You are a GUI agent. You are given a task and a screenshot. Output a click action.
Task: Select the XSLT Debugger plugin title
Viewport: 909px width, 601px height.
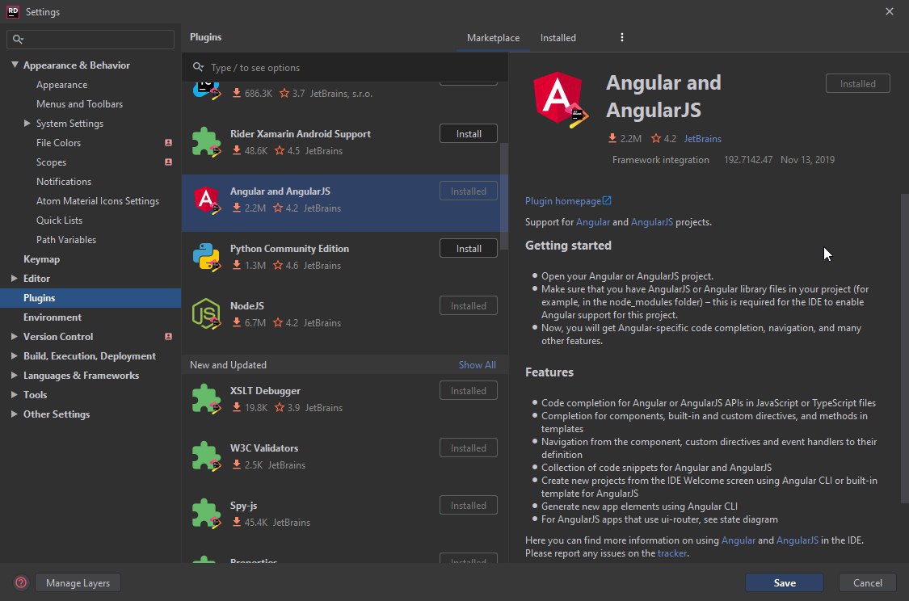pos(265,391)
